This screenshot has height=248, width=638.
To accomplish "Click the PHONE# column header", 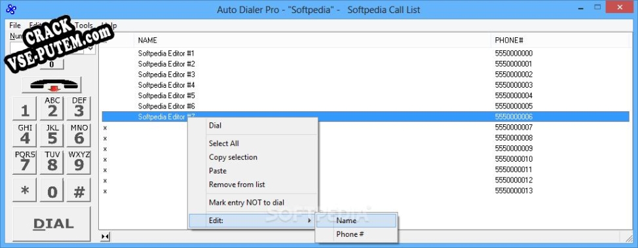I will point(560,41).
